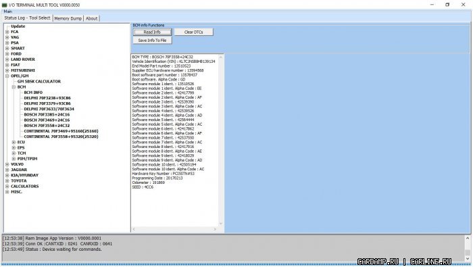Expand the PIM/TPIM branch
Image resolution: width=473 pixels, height=267 pixels.
click(x=14, y=159)
